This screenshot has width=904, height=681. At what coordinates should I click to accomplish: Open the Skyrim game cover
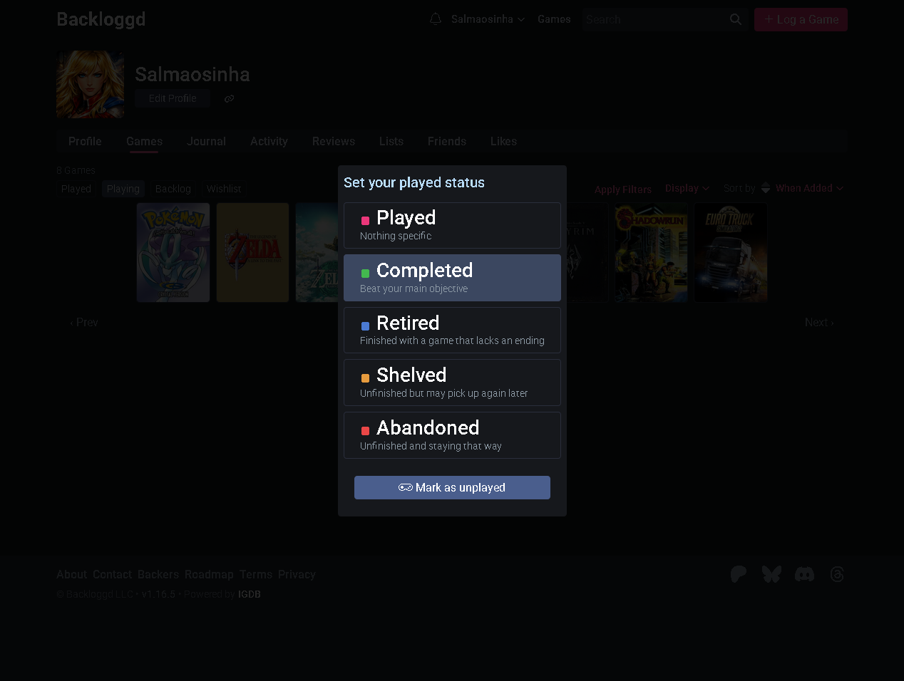click(x=587, y=252)
